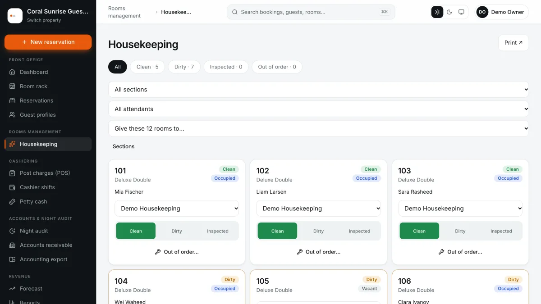Viewport: 541px width, 304px height.
Task: Filter by Dirty · 7 rooms
Action: pyautogui.click(x=184, y=67)
